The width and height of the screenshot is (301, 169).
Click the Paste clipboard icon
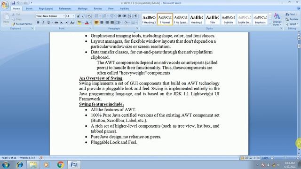coord(6,17)
